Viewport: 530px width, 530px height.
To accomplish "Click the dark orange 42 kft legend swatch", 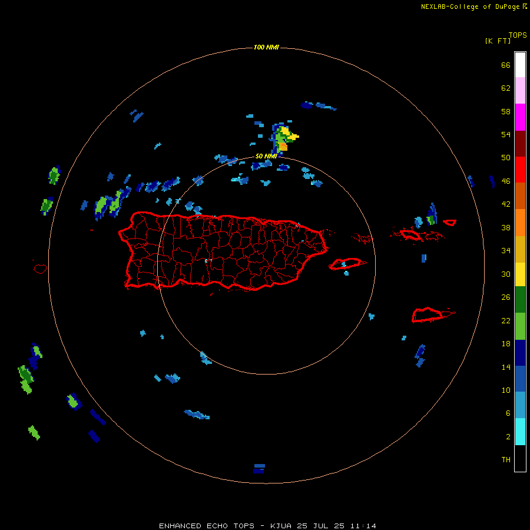I will 520,196.
